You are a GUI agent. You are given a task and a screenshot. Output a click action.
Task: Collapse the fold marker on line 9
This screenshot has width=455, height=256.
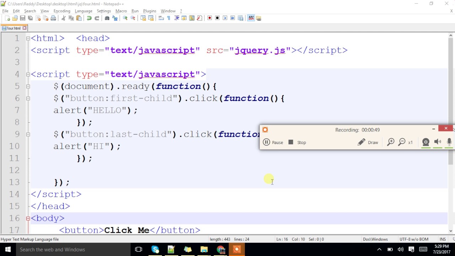(x=28, y=134)
